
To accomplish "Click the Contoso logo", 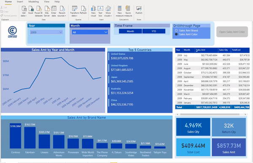I will pyautogui.click(x=12, y=32).
